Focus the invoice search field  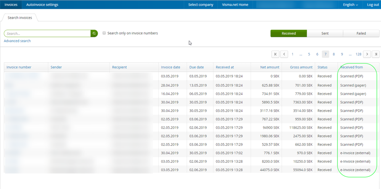pyautogui.click(x=47, y=33)
